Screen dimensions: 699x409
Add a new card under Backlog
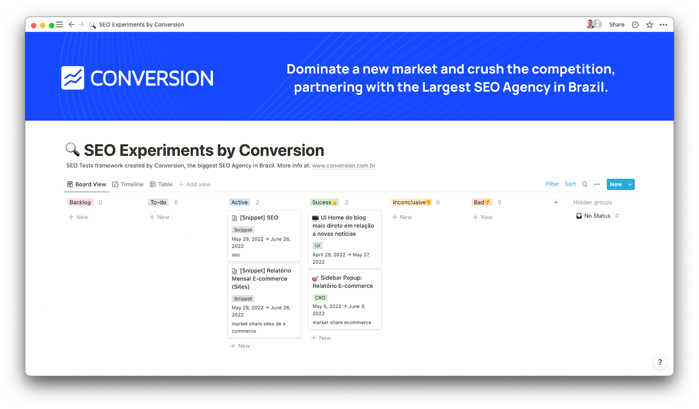tap(79, 217)
